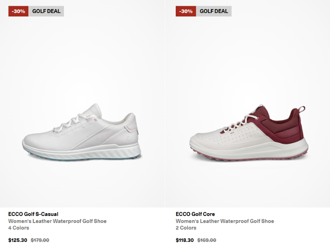Open S-Casual Women's Leather Waterproof Golf Shoe description
Image resolution: width=330 pixels, height=244 pixels.
click(x=57, y=221)
